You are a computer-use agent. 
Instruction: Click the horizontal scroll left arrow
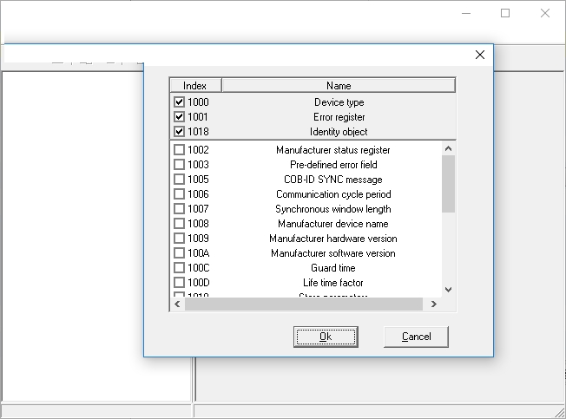click(177, 304)
